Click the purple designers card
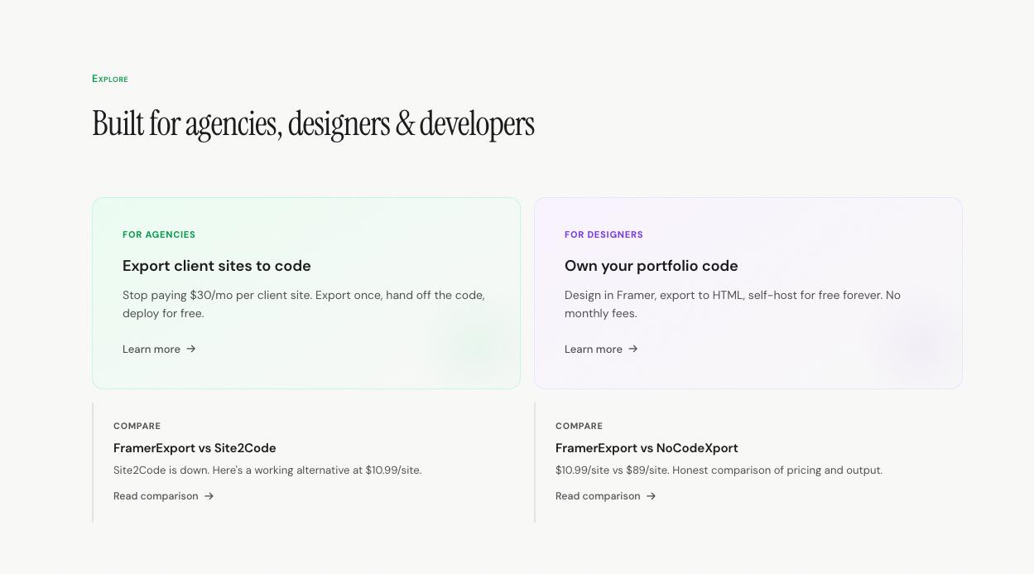 coord(748,293)
